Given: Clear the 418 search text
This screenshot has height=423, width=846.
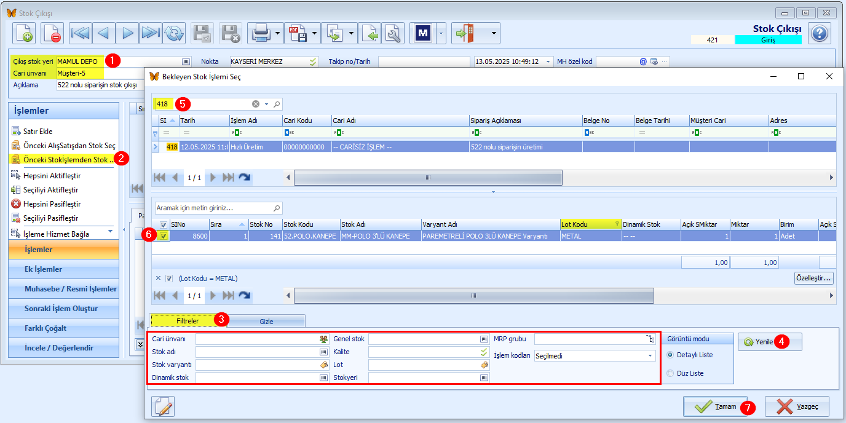Looking at the screenshot, I should pos(256,104).
